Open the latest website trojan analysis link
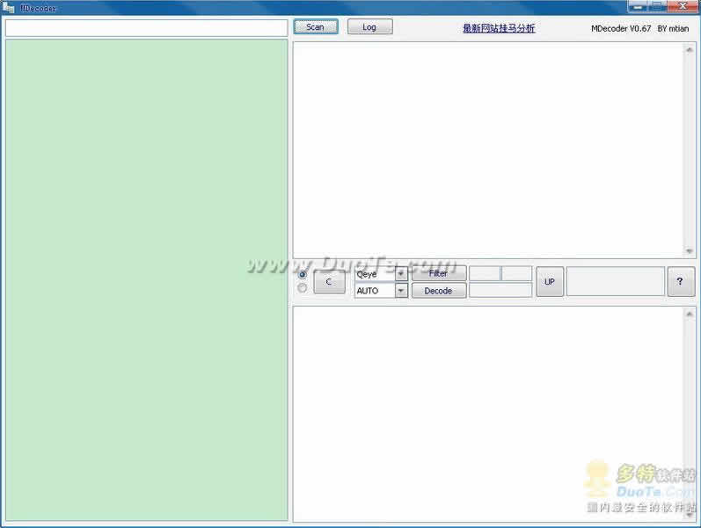This screenshot has width=701, height=528. (499, 28)
